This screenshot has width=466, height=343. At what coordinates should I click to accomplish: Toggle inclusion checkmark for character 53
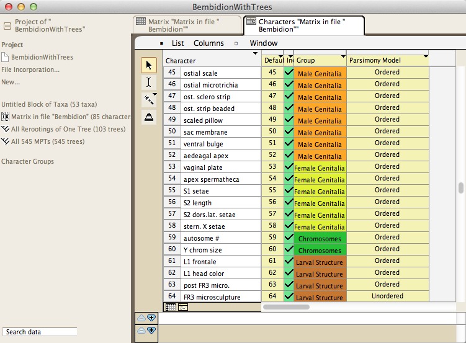coord(289,167)
